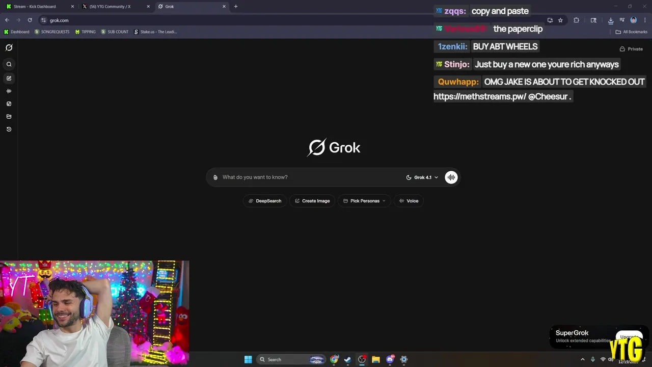Open the browser profile avatar
This screenshot has height=367, width=652.
click(634, 20)
